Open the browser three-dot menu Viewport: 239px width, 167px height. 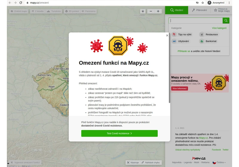tap(229, 3)
